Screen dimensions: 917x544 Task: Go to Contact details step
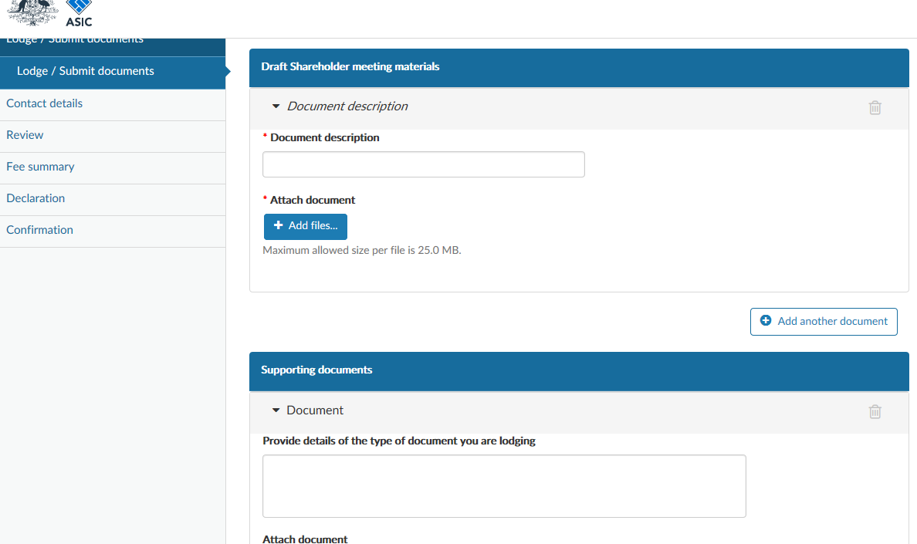click(113, 104)
